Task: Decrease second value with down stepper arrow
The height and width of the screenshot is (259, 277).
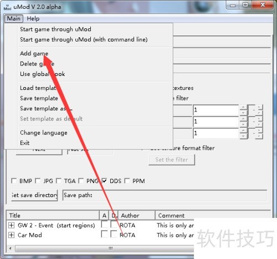Action: pyautogui.click(x=243, y=124)
